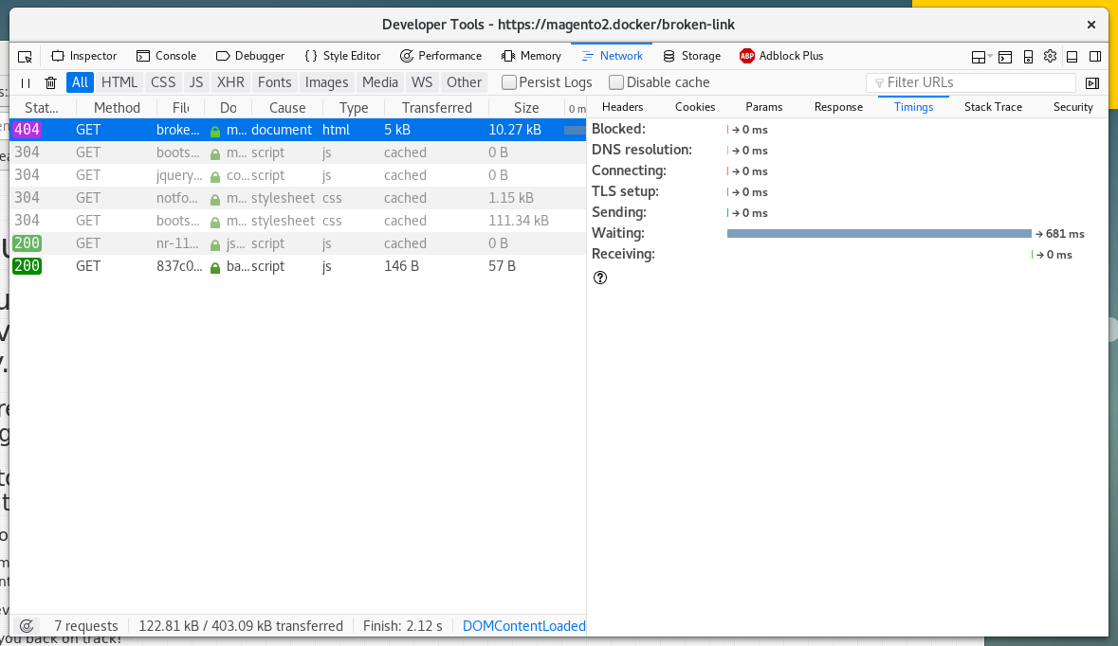1118x646 pixels.
Task: Click the lock icon in the 837c0... row
Action: tap(215, 268)
